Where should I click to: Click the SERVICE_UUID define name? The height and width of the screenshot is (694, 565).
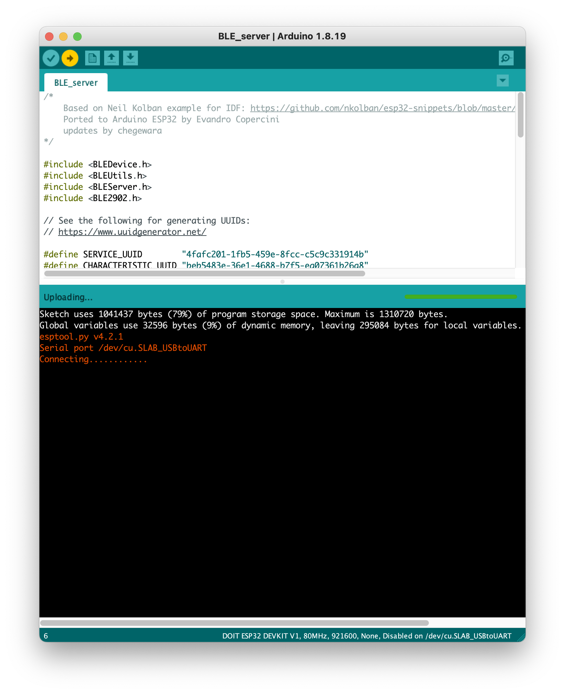113,254
